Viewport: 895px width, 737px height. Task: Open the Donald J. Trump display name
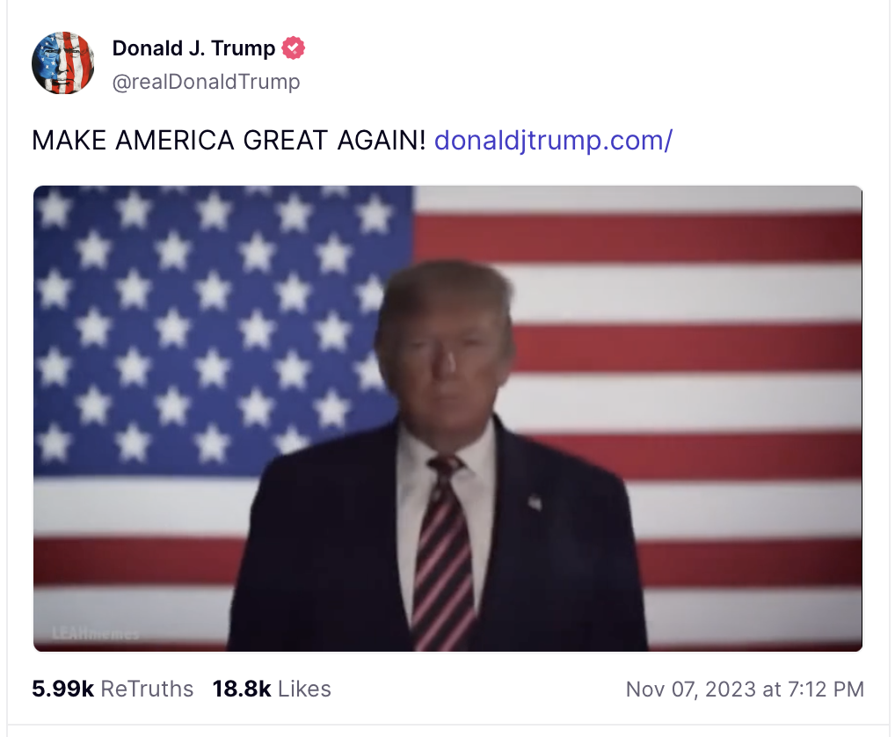[193, 48]
